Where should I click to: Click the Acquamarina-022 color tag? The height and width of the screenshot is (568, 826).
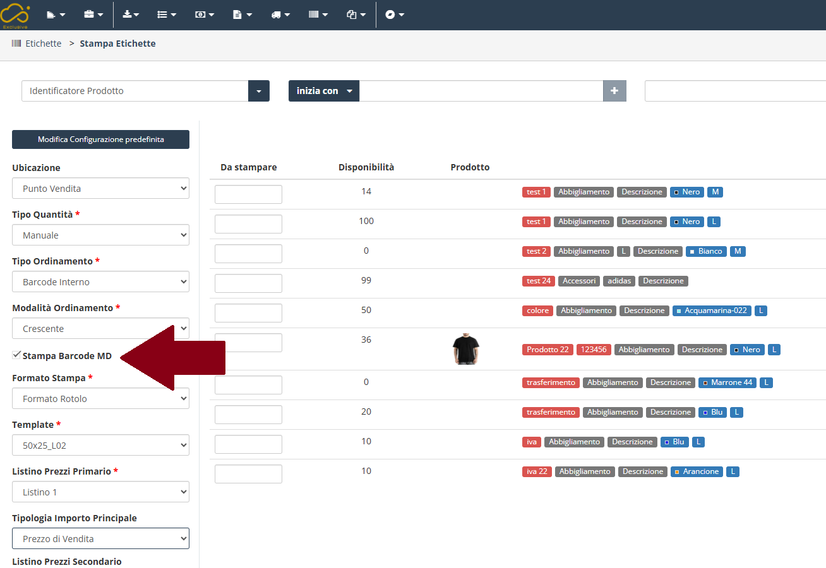pyautogui.click(x=712, y=311)
